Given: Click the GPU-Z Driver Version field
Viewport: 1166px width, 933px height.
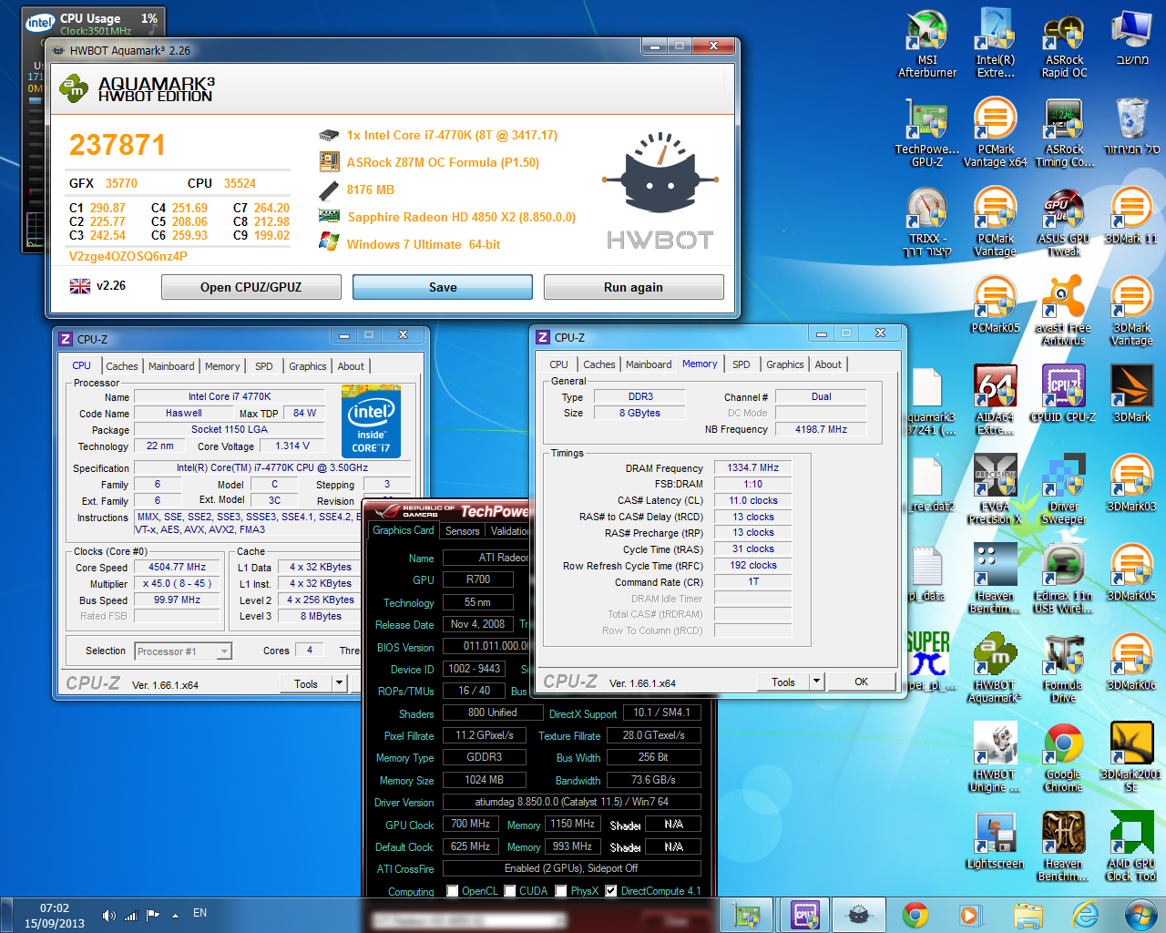Looking at the screenshot, I should 572,803.
